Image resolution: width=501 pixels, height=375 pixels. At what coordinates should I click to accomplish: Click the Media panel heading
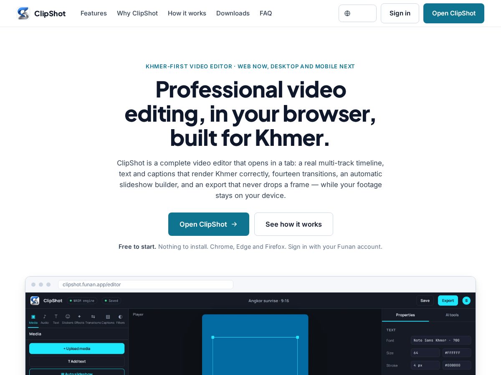[35, 334]
